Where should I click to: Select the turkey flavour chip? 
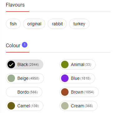pyautogui.click(x=79, y=24)
